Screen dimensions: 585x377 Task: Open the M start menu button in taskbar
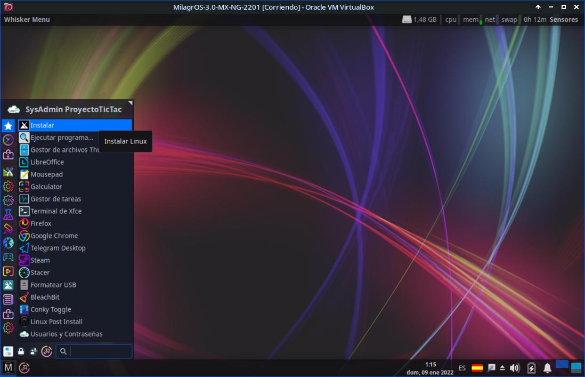[9, 367]
